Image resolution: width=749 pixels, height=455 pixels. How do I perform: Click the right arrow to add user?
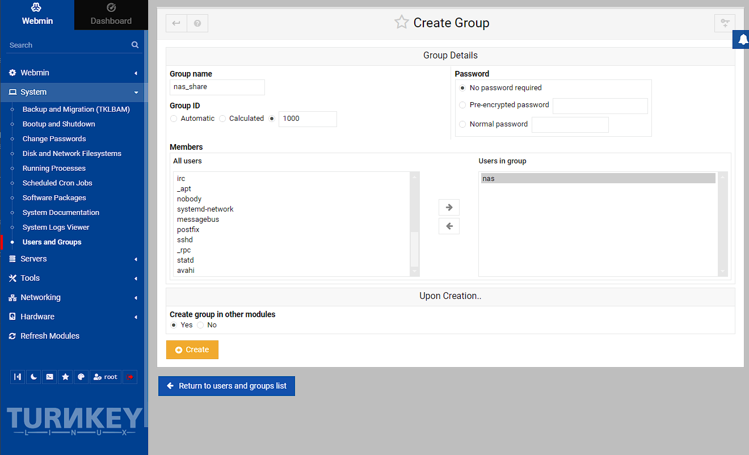pos(449,207)
